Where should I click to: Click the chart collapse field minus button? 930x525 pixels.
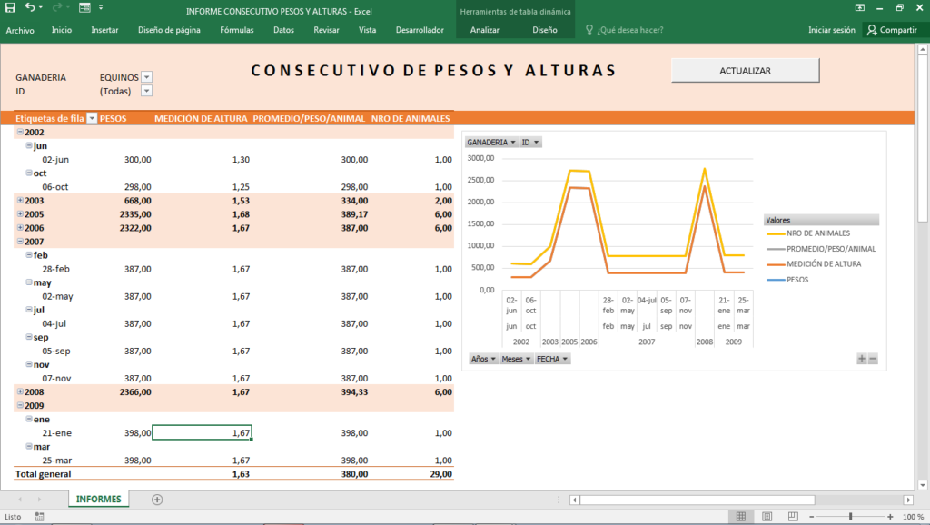click(x=873, y=359)
